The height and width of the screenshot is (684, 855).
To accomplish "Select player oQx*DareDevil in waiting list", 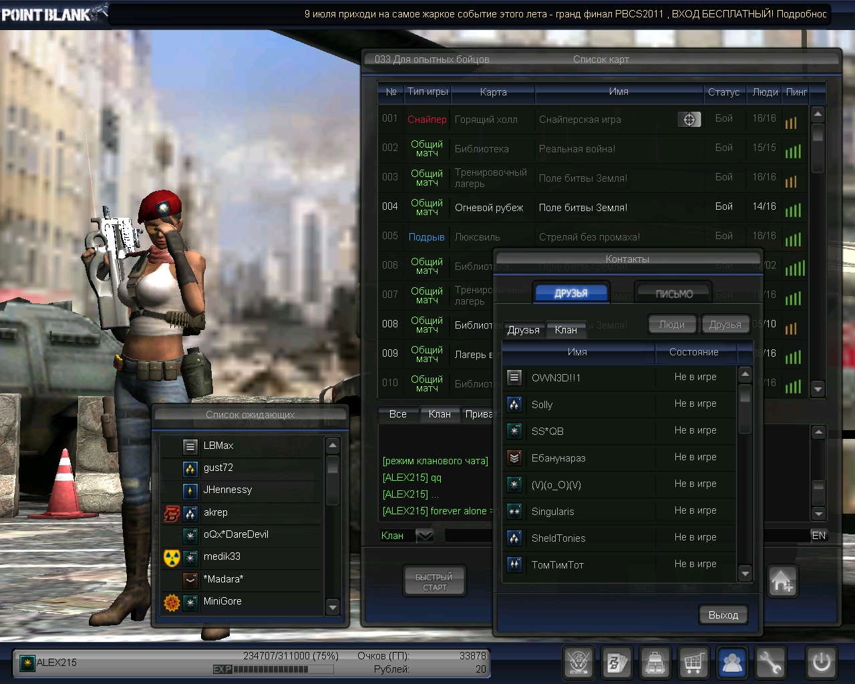I will (242, 535).
